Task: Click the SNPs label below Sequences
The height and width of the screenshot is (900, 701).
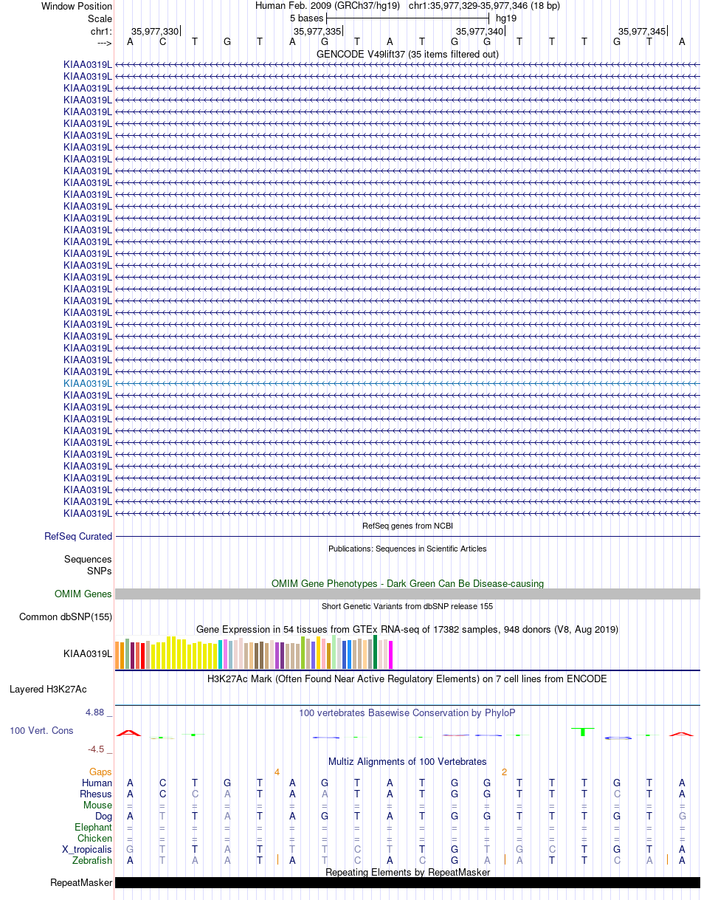Action: (100, 571)
